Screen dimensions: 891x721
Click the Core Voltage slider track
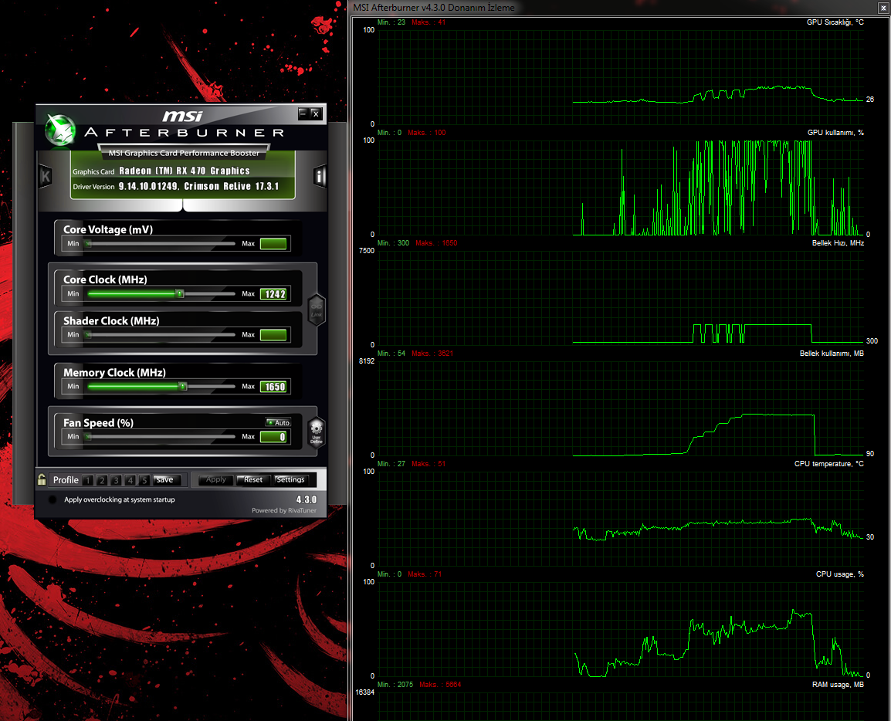(161, 244)
